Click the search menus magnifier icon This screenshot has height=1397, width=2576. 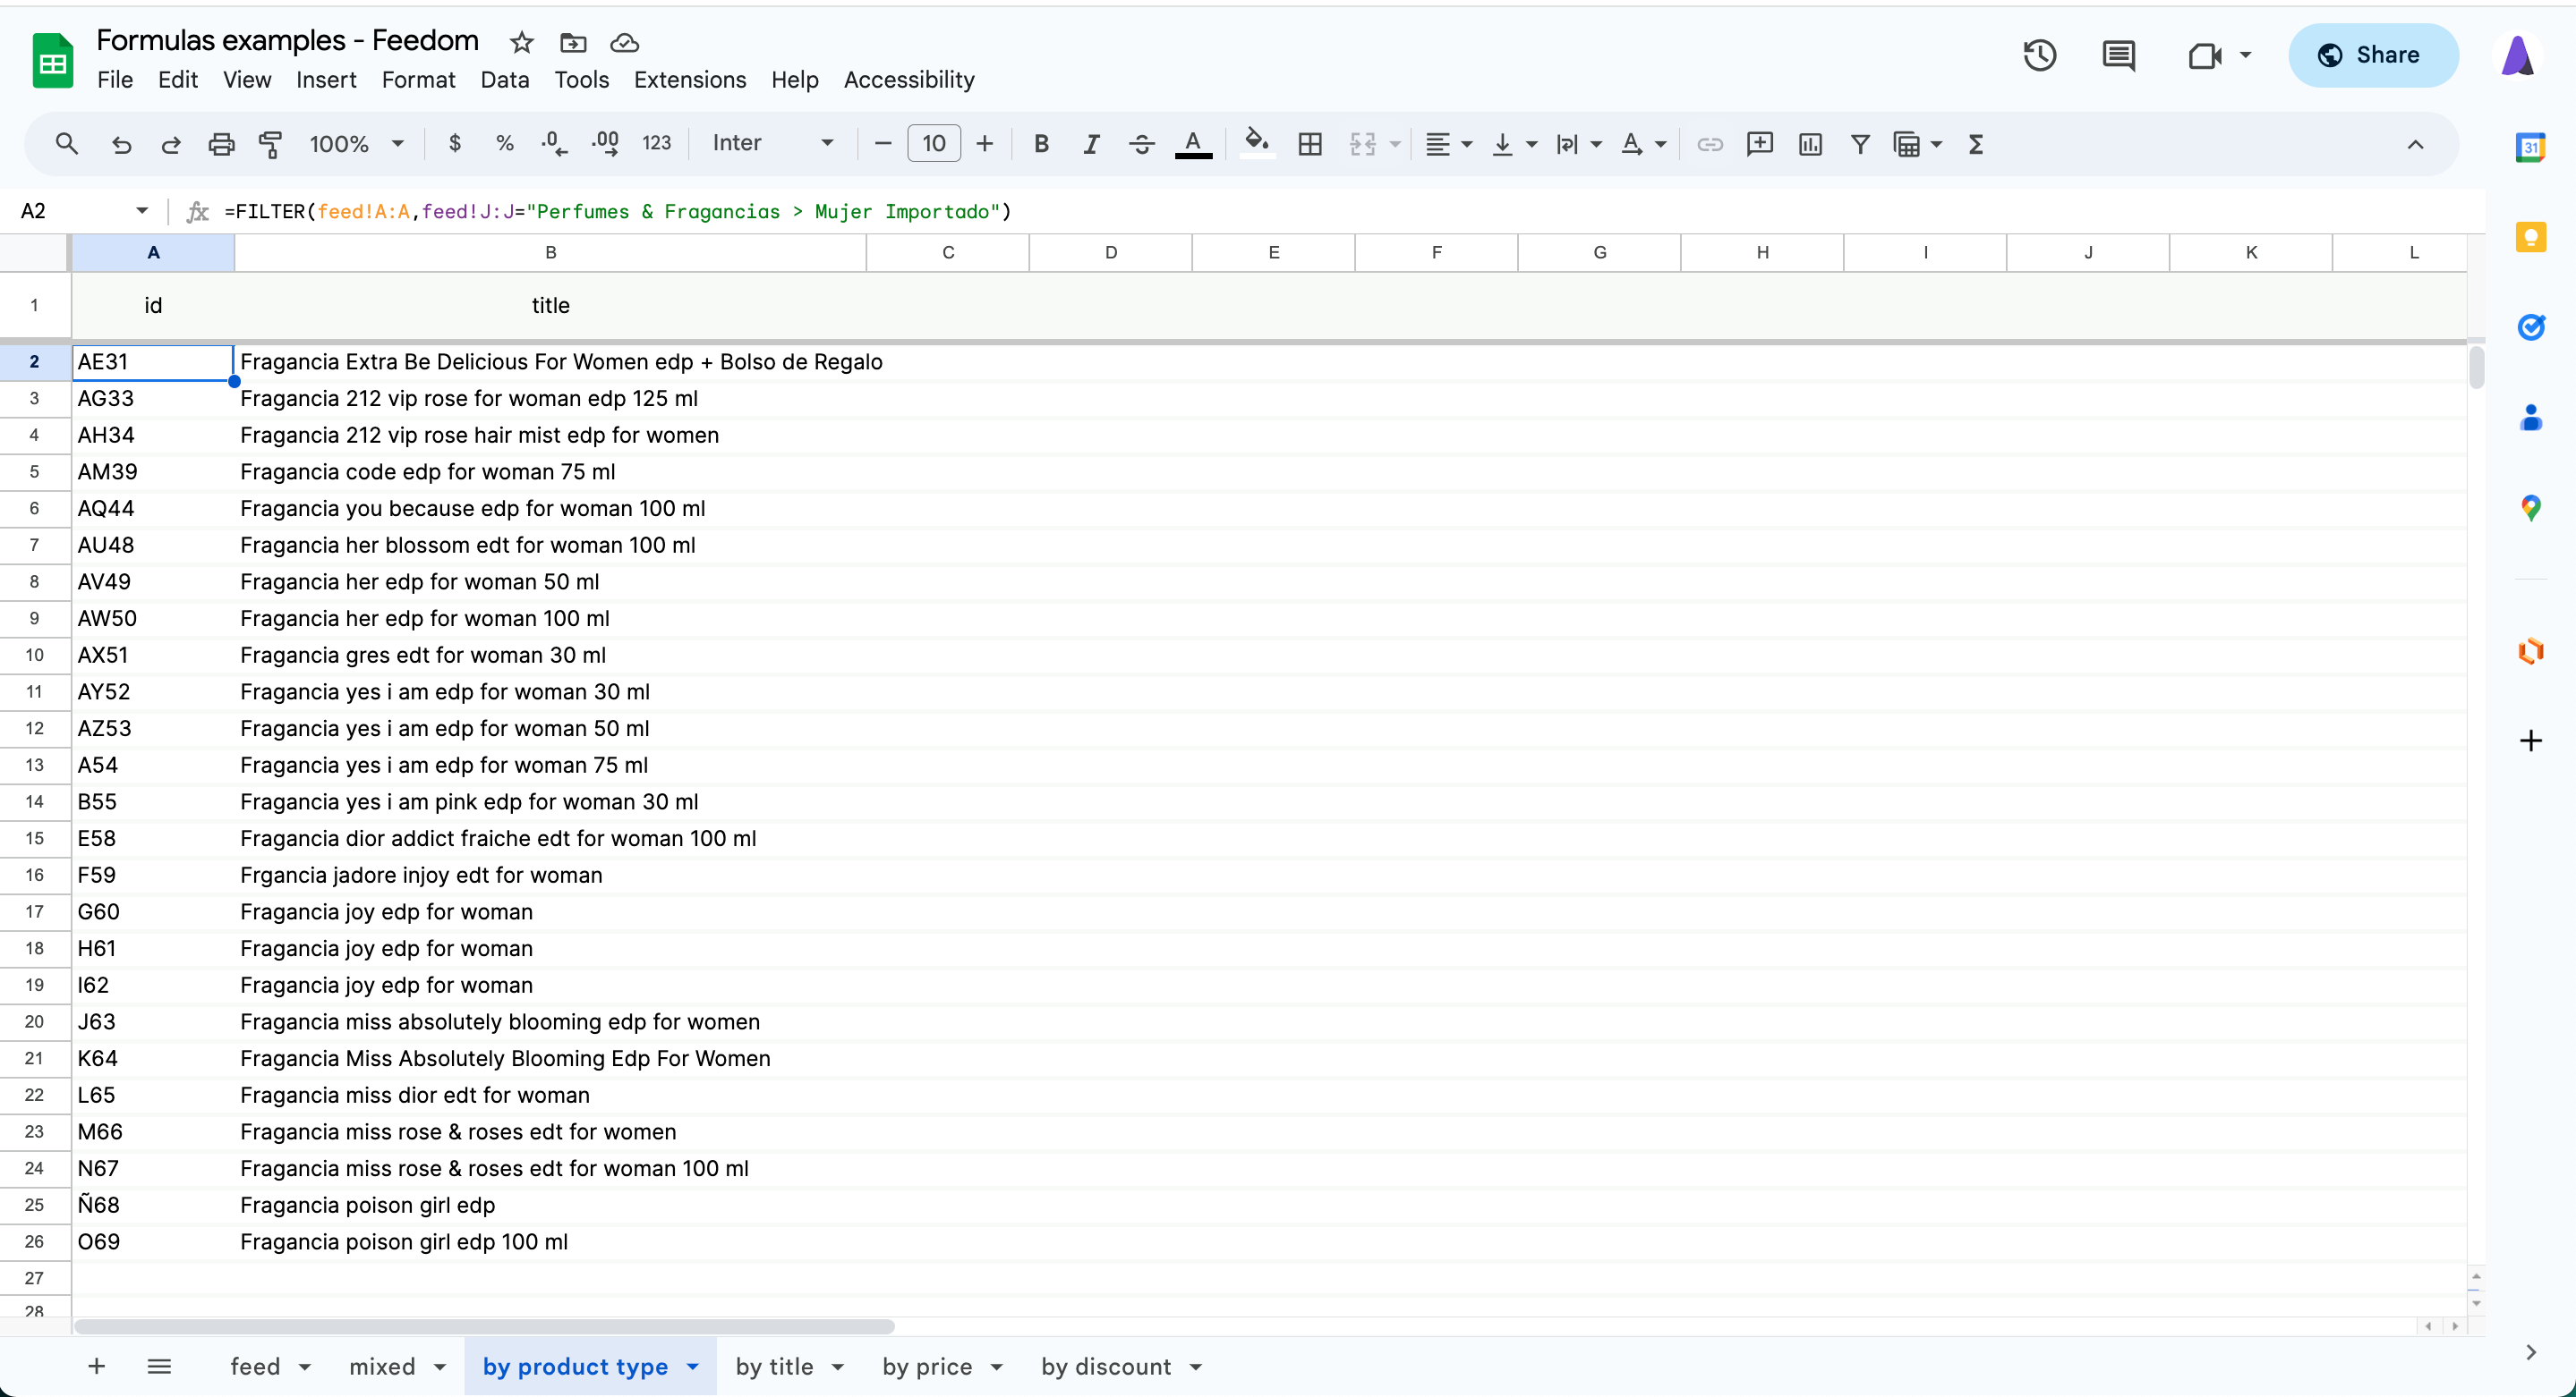[x=66, y=144]
